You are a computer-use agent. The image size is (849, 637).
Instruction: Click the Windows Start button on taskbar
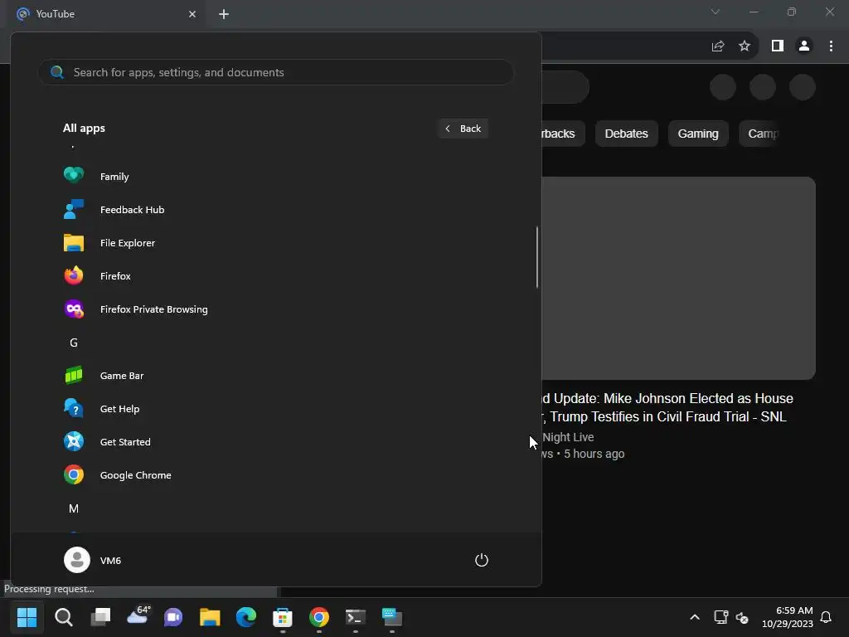pos(27,617)
